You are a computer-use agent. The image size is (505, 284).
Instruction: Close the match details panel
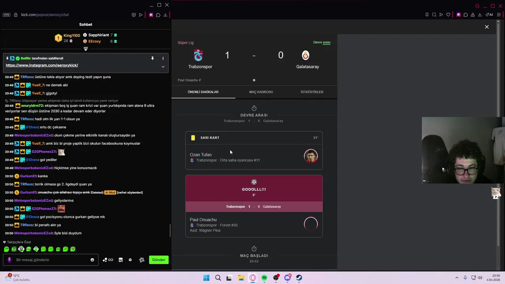(x=487, y=27)
